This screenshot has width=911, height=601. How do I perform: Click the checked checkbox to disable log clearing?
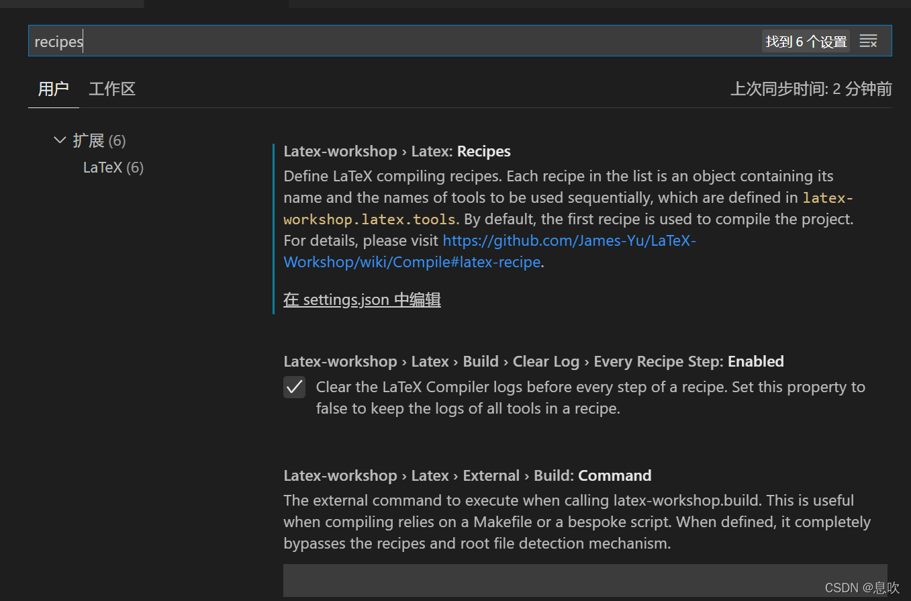(x=294, y=387)
